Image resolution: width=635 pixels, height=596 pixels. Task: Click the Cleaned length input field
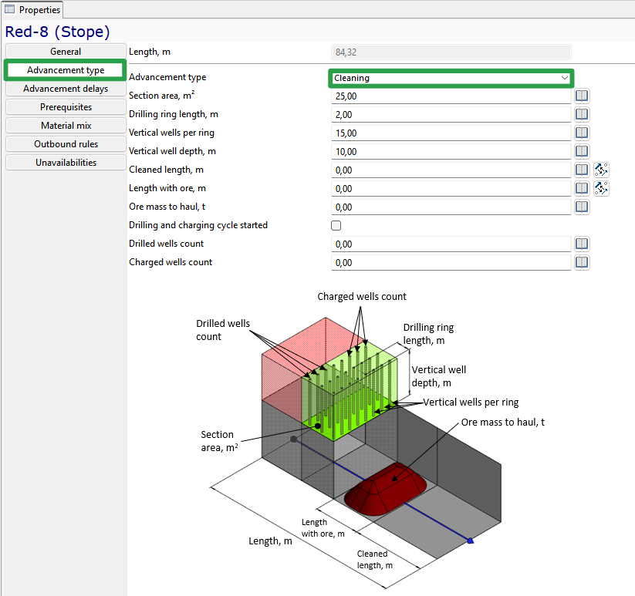(451, 170)
